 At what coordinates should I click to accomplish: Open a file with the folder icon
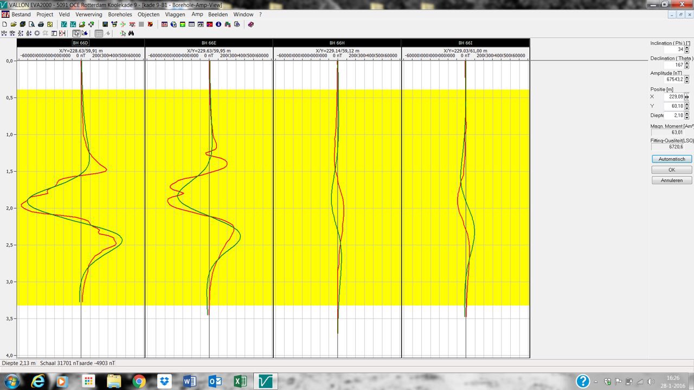coord(14,24)
